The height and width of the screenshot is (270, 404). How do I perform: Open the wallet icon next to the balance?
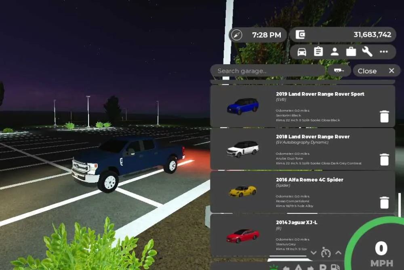300,34
